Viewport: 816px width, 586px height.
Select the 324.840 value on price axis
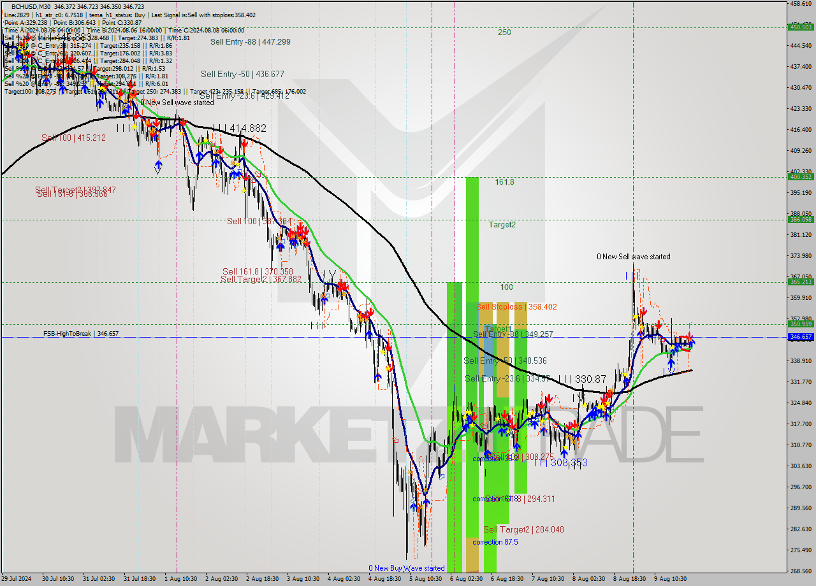click(801, 403)
